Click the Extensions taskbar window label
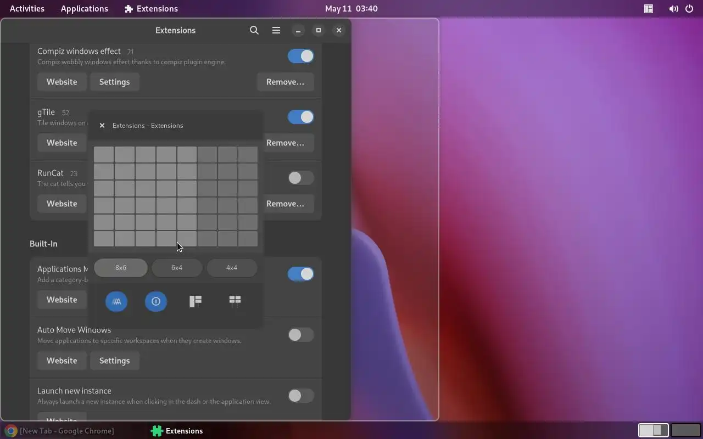The height and width of the screenshot is (439, 703). click(x=184, y=431)
